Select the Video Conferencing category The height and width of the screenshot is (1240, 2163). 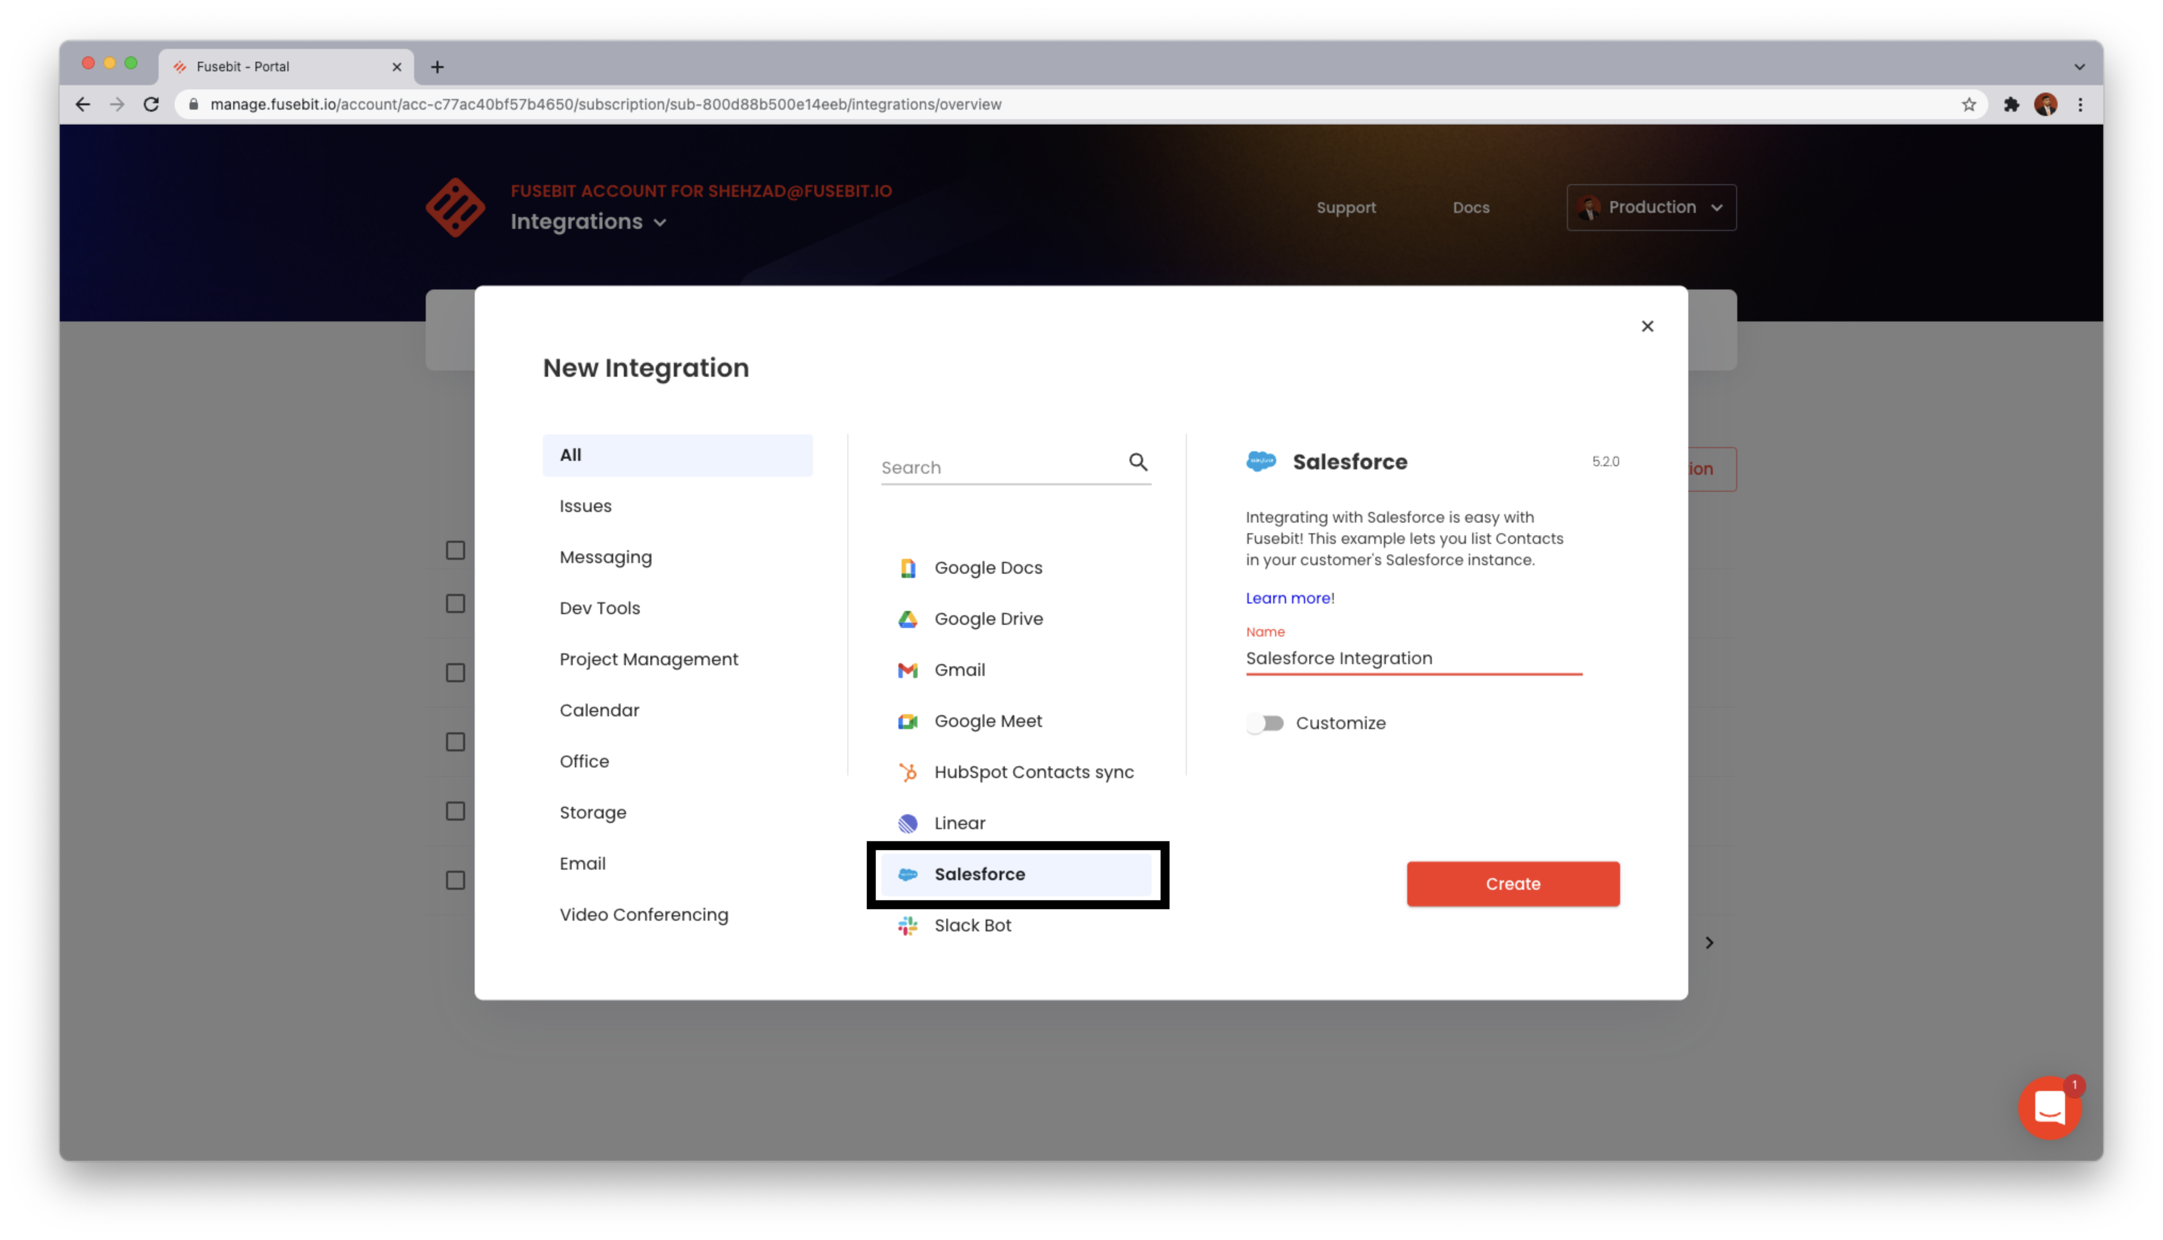point(677,915)
